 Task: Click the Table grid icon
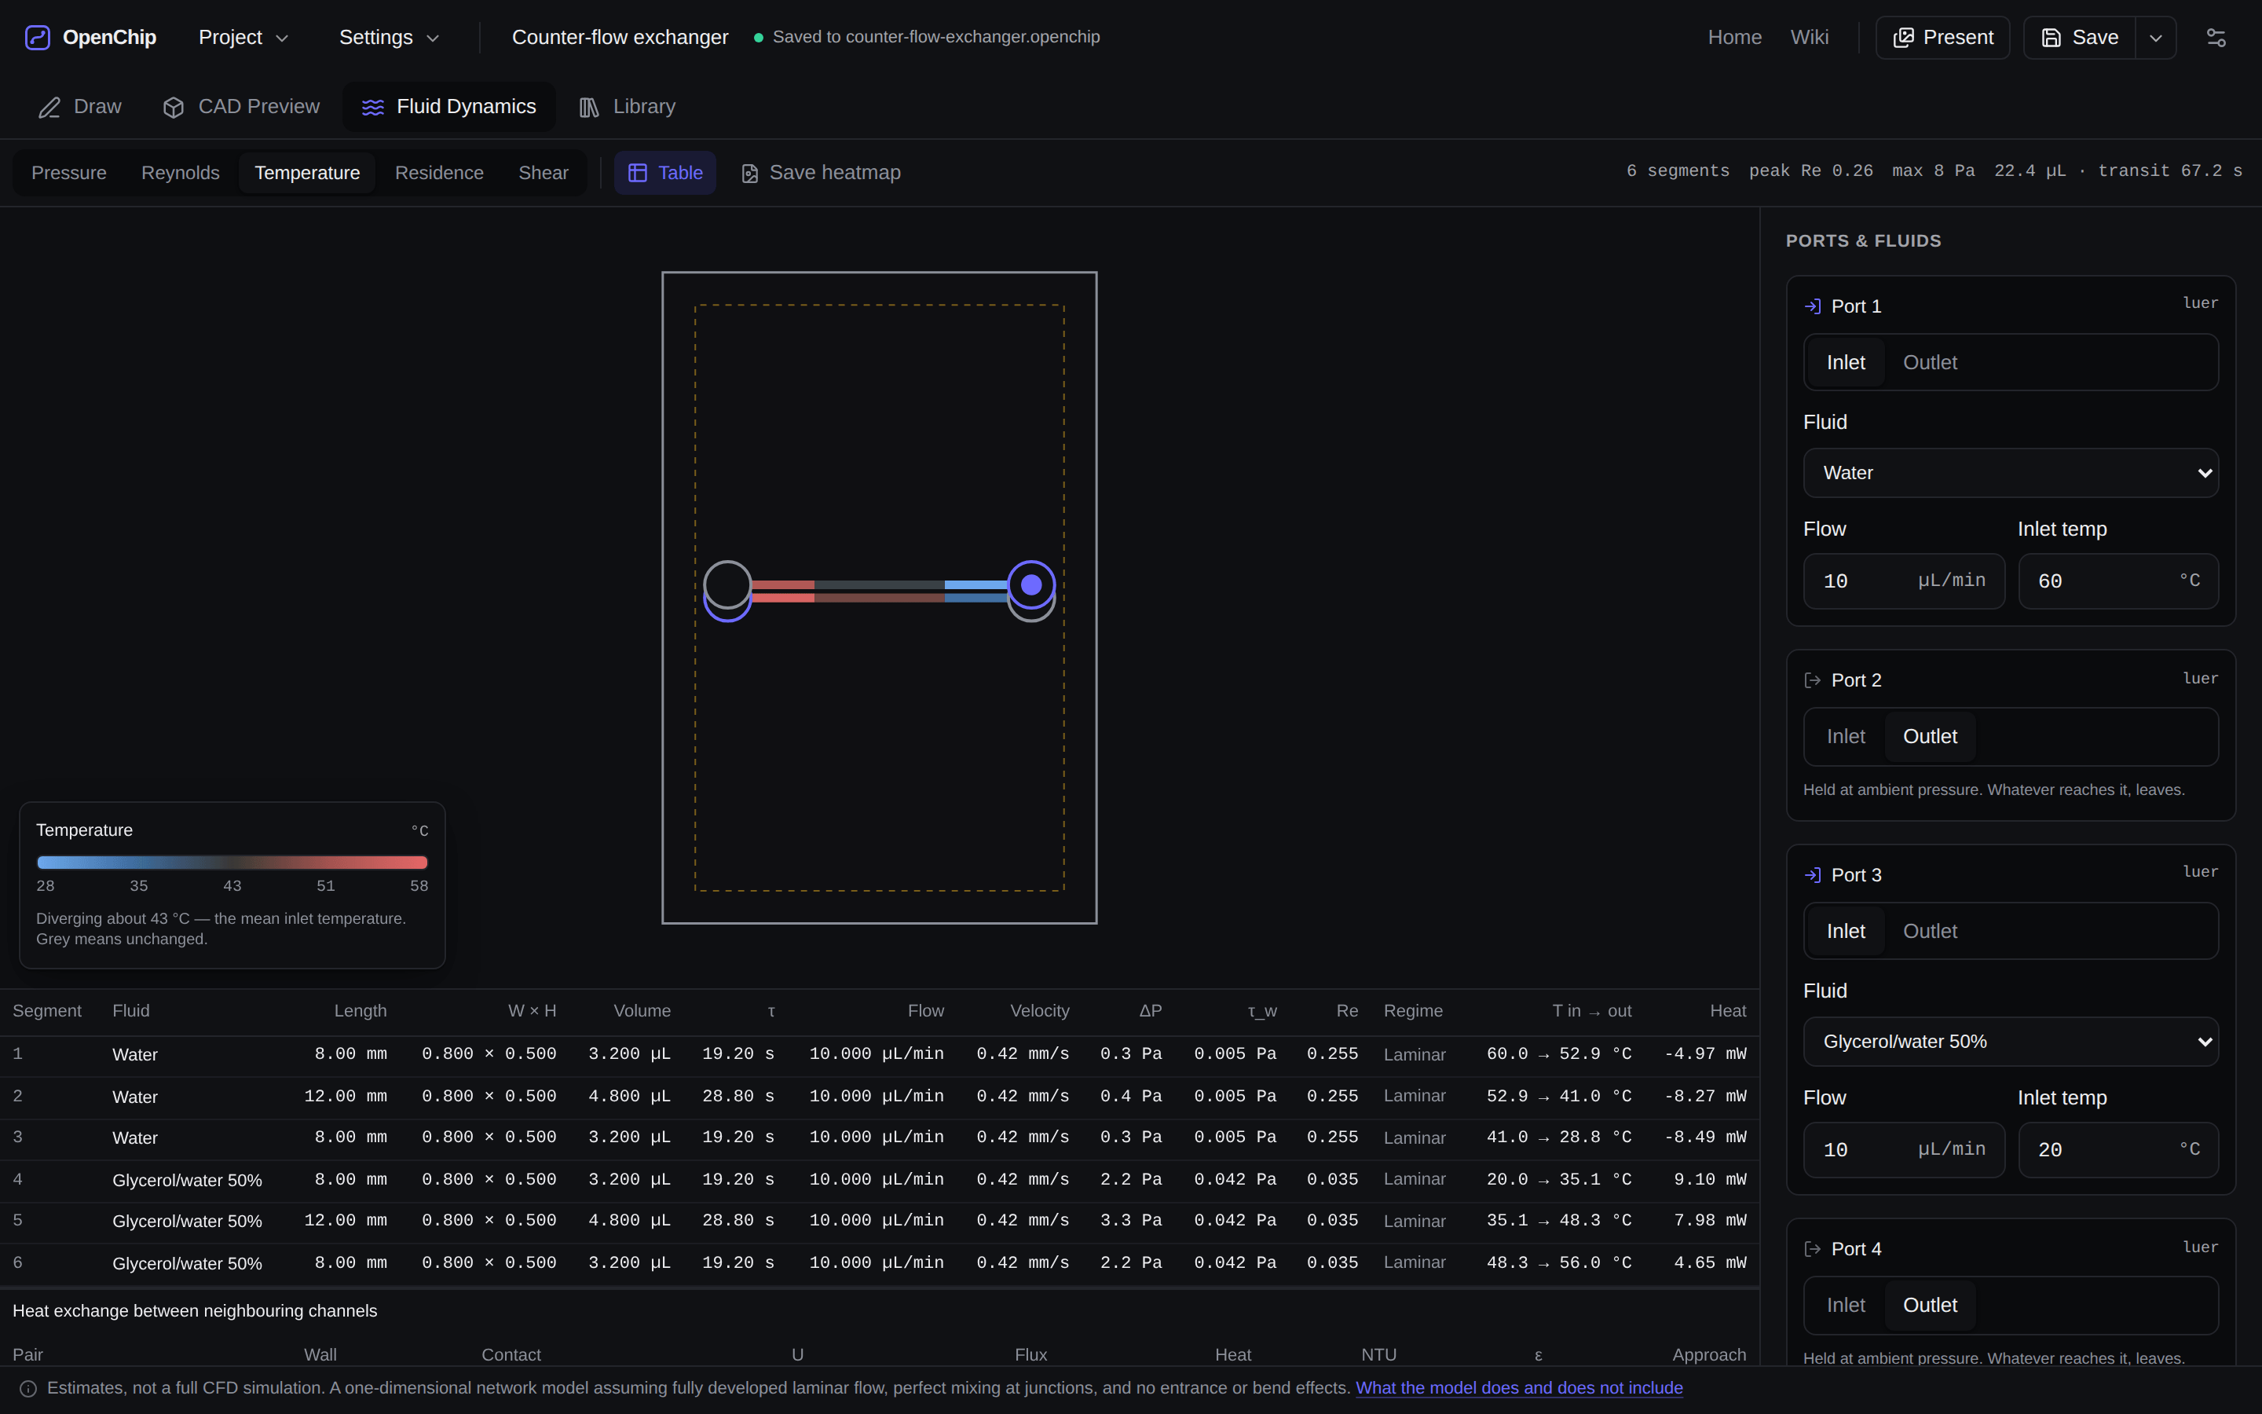(638, 173)
